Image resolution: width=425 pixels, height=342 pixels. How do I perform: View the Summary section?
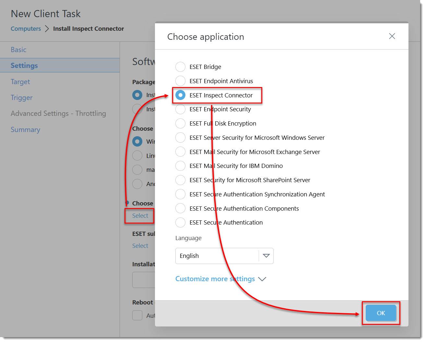tap(25, 130)
